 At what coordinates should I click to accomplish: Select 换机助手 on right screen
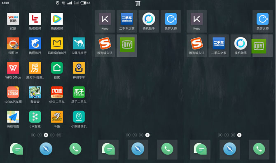point(241,46)
